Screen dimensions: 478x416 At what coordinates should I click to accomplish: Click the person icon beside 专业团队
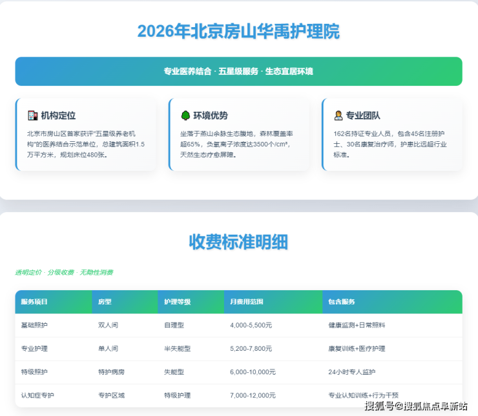tap(338, 115)
